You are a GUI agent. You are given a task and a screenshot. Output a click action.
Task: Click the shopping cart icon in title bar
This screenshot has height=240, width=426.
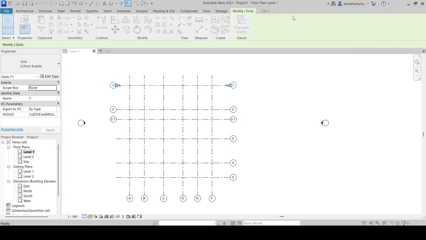point(374,4)
